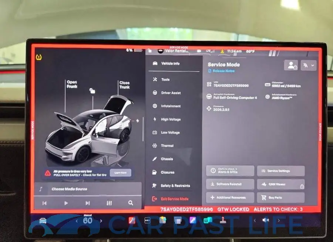Click the Service Settings button
The image size is (333, 242).
coord(281,171)
